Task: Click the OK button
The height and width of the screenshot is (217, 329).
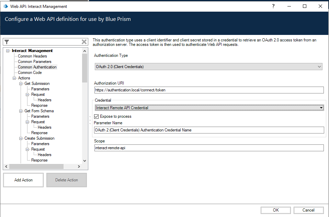Action: pos(275,210)
